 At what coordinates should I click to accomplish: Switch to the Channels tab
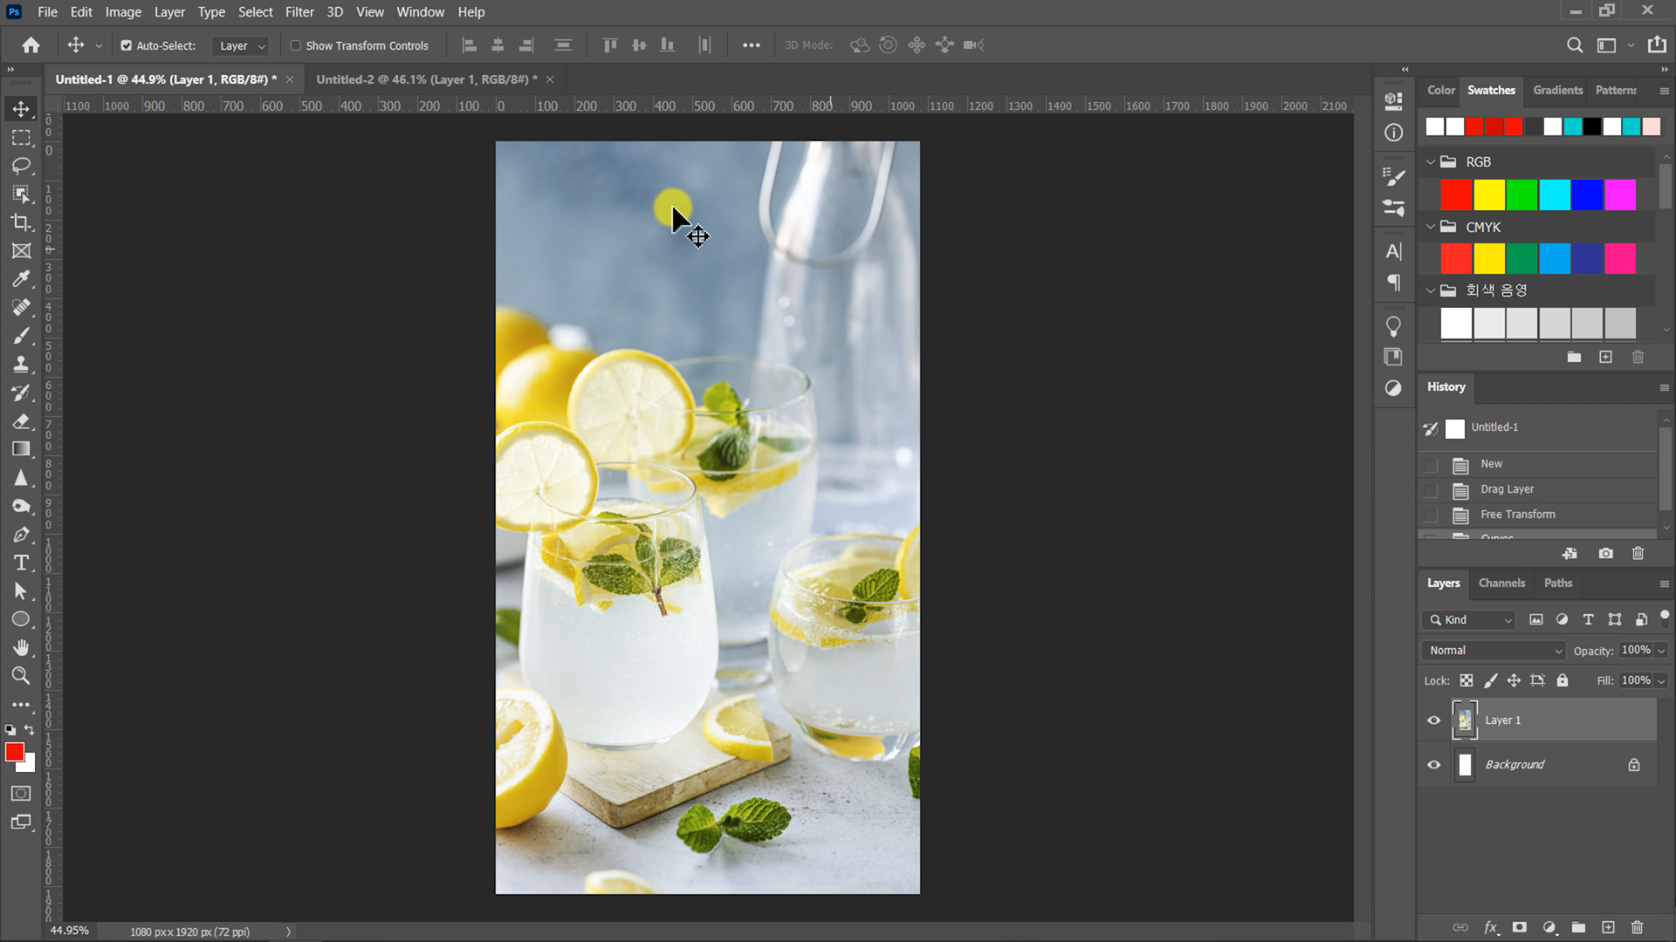[x=1501, y=583]
